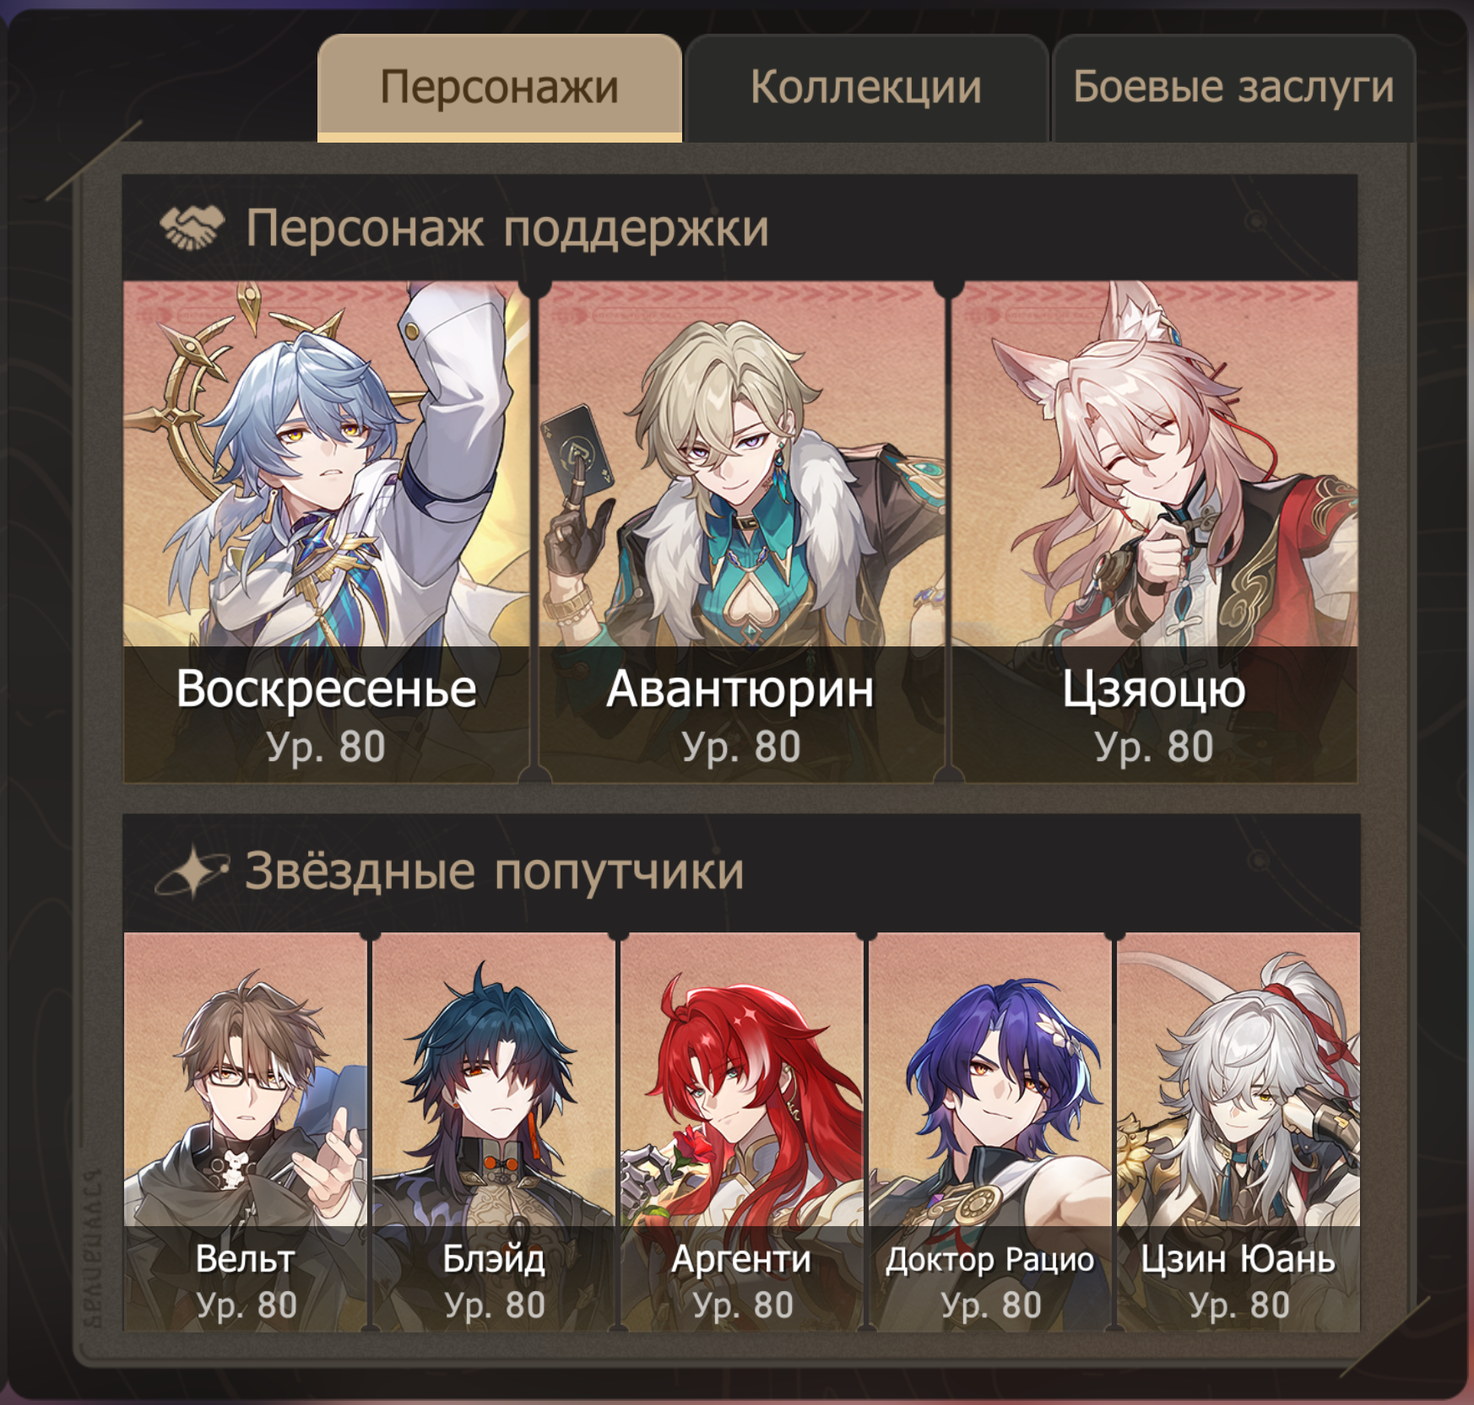Click the handshake support character icon
Screen dimensions: 1474x1405
tap(192, 227)
